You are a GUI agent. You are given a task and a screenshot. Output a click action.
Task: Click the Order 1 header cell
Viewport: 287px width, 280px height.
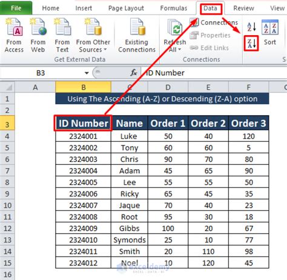pyautogui.click(x=168, y=123)
